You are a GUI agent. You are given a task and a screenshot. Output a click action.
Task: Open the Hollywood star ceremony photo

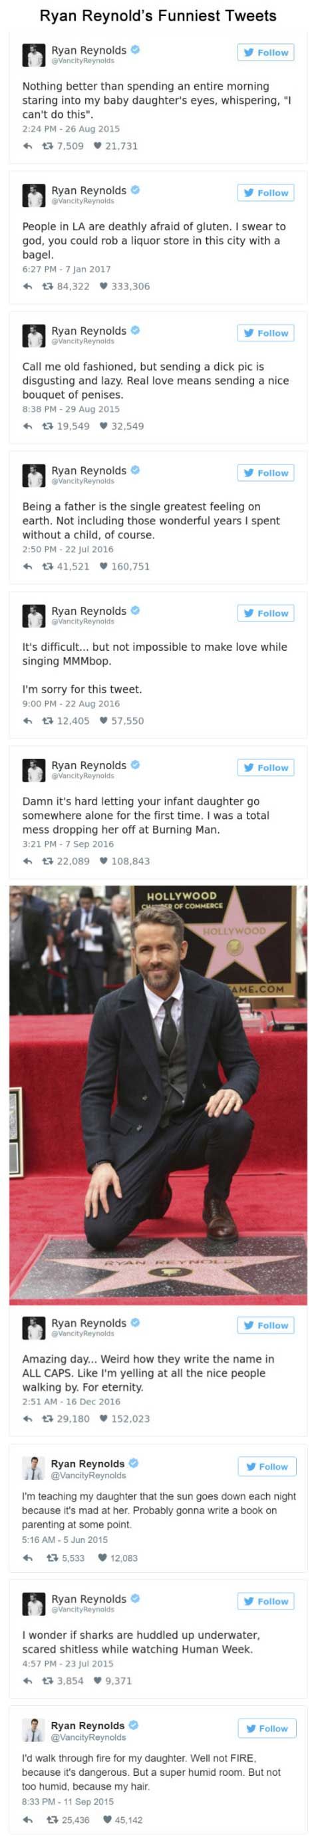click(158, 1095)
